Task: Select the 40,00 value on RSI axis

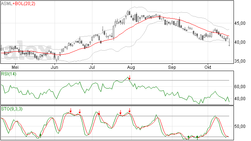Action: [240, 99]
